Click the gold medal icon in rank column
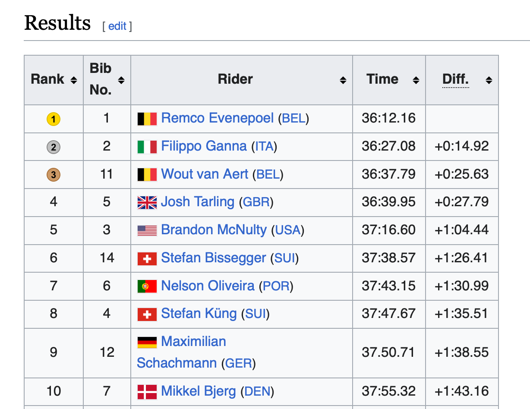The width and height of the screenshot is (530, 409). pyautogui.click(x=54, y=119)
